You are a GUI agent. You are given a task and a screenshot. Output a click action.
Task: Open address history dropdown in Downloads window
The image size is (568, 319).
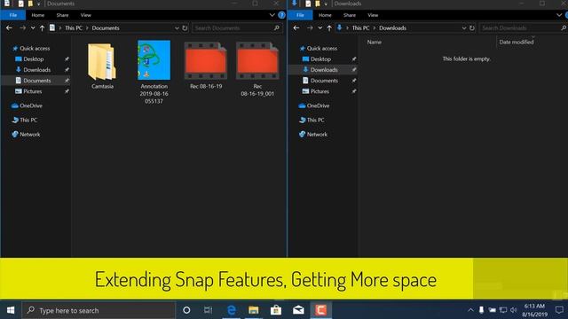click(x=464, y=27)
